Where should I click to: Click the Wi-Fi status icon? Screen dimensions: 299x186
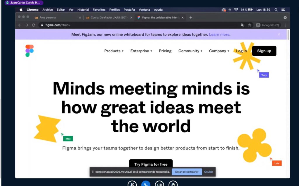(x=236, y=10)
